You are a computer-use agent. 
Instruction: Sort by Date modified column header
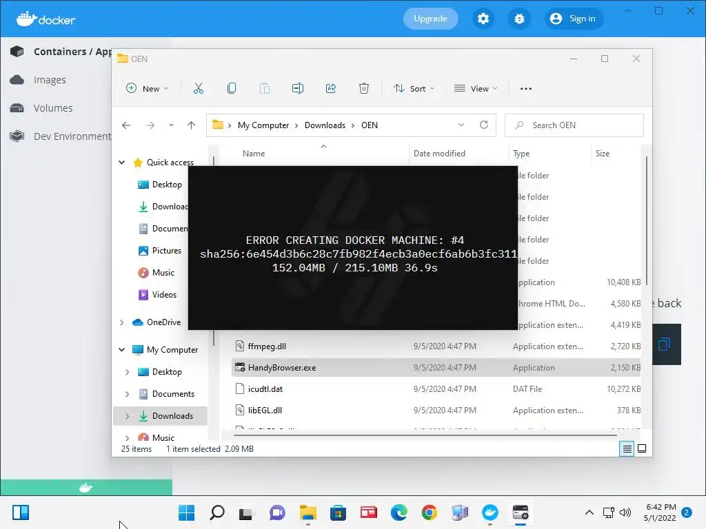tap(439, 154)
